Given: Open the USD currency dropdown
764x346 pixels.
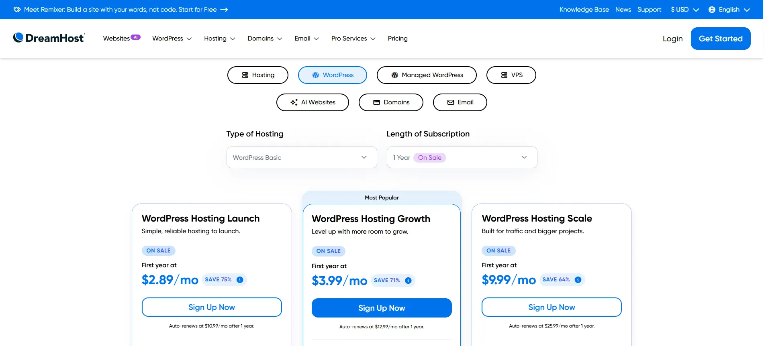Looking at the screenshot, I should click(x=685, y=10).
